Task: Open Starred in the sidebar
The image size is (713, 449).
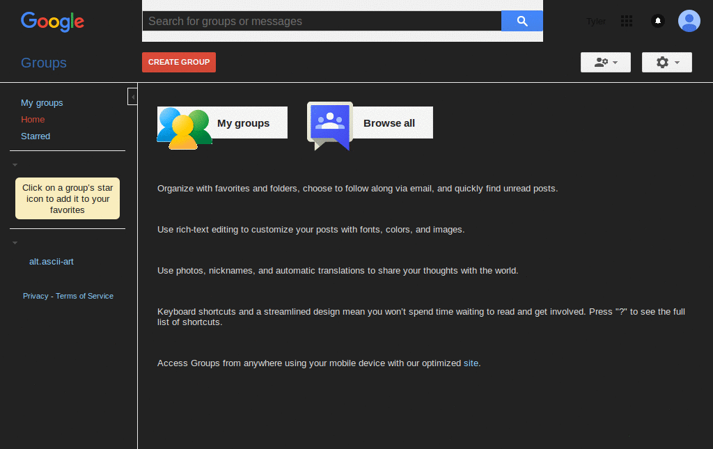Action: (x=36, y=136)
